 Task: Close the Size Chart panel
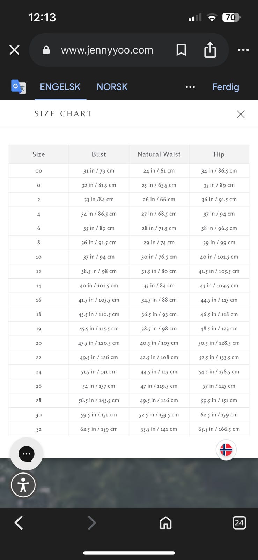[x=241, y=114]
